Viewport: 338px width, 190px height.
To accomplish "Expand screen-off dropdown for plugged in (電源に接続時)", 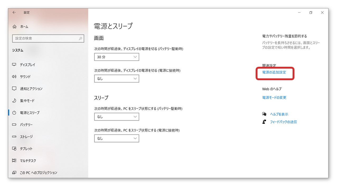I will pos(116,79).
